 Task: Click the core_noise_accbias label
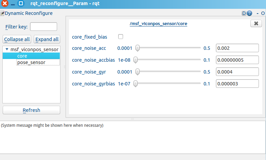point(94,60)
